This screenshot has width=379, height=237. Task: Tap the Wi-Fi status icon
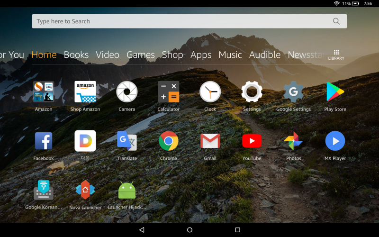[x=336, y=3]
